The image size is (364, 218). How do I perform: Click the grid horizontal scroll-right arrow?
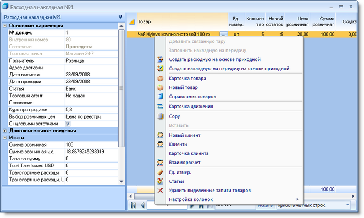pyautogui.click(x=353, y=196)
